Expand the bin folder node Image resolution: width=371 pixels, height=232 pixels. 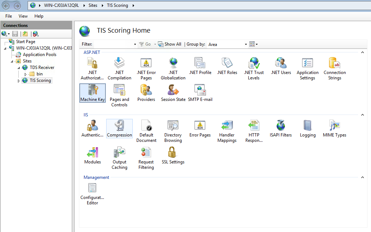point(25,74)
